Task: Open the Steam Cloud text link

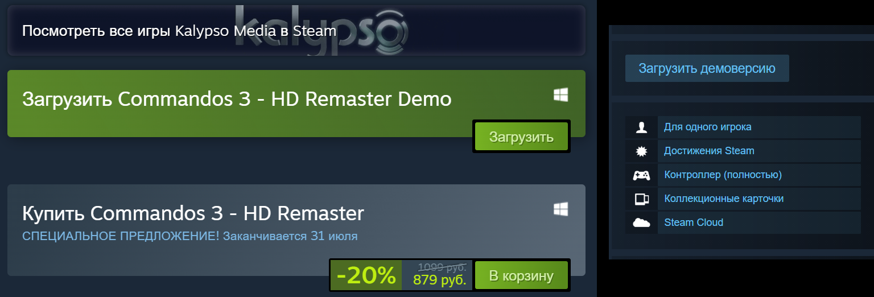Action: pyautogui.click(x=694, y=222)
